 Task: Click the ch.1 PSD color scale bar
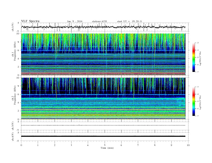click(194, 57)
